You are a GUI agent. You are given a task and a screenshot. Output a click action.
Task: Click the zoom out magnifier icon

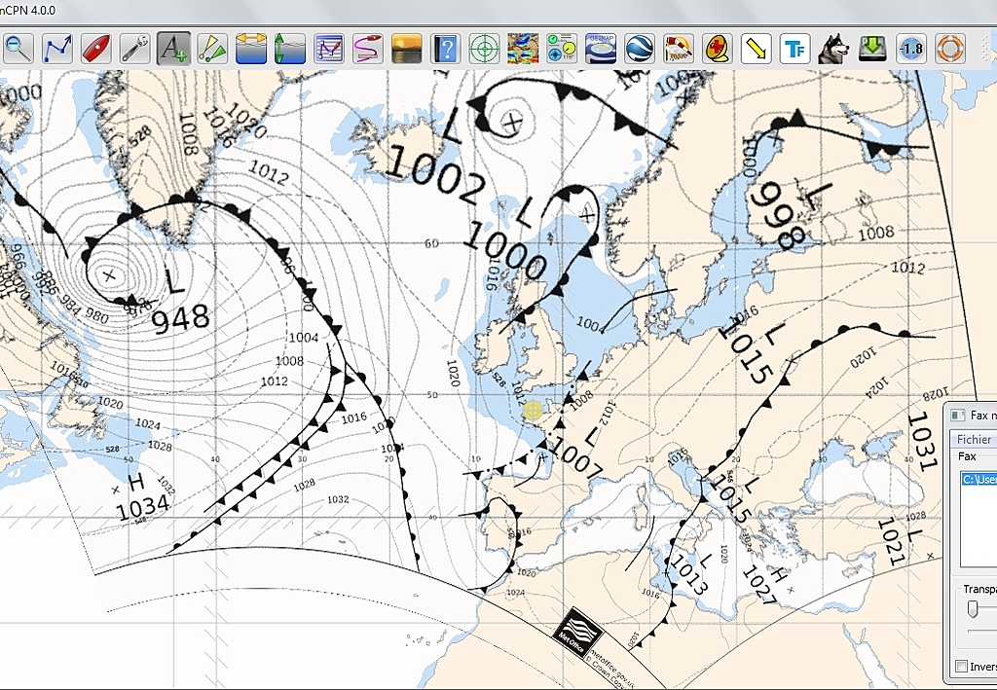[x=18, y=49]
